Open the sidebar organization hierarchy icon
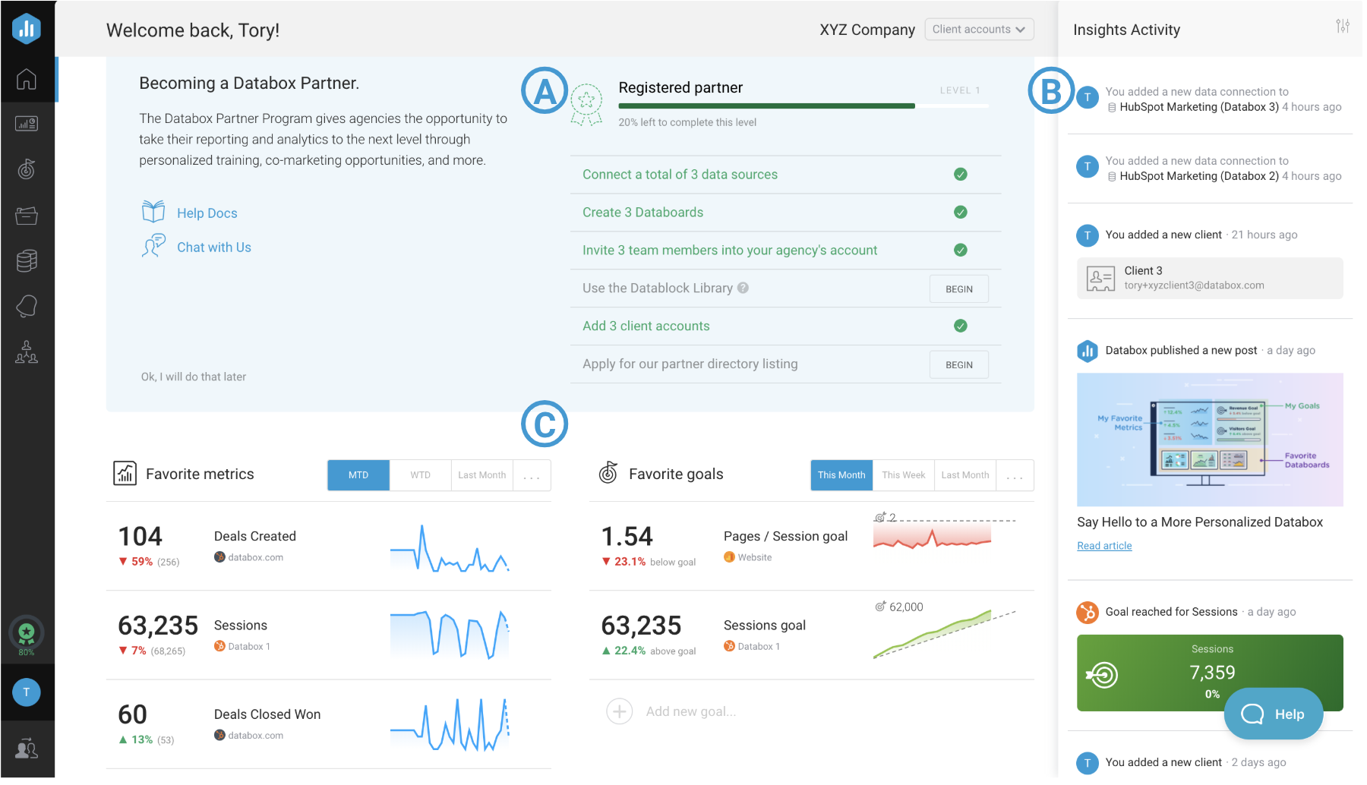Image resolution: width=1367 pixels, height=785 pixels. 27,352
